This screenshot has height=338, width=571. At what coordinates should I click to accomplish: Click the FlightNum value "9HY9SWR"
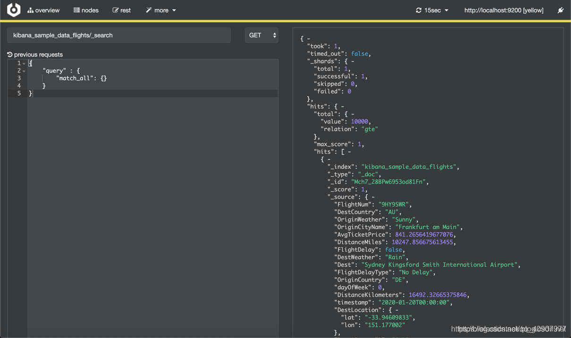pyautogui.click(x=394, y=205)
